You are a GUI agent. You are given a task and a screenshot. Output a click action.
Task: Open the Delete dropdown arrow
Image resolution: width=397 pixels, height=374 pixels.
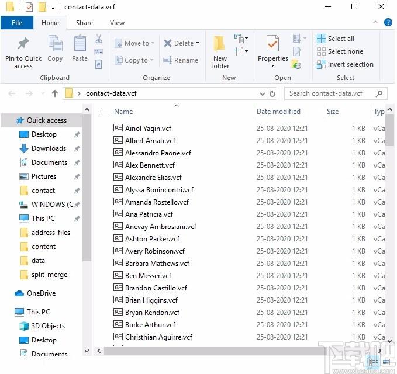click(x=198, y=43)
